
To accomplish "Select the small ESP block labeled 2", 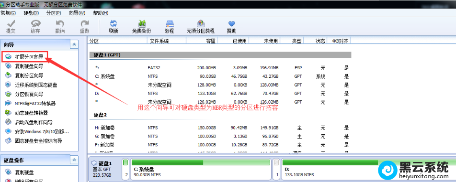I will click(x=125, y=169).
